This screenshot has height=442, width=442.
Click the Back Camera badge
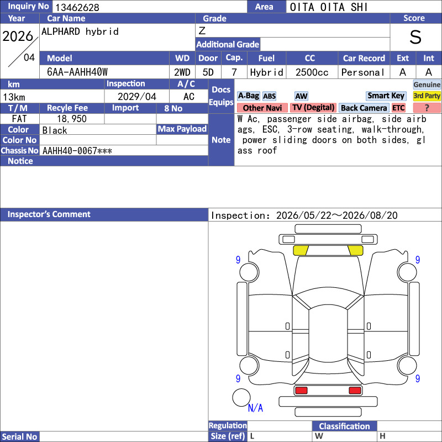tap(364, 108)
